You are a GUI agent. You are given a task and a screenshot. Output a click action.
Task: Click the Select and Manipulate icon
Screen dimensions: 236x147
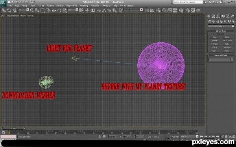(87, 10)
